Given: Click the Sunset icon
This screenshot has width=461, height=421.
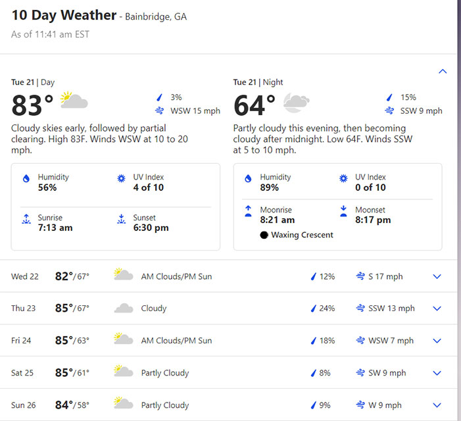Looking at the screenshot, I should pyautogui.click(x=121, y=219).
